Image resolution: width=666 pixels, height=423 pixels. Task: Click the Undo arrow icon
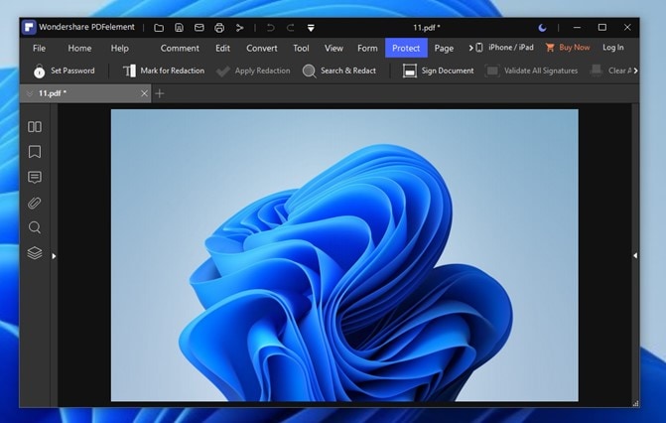point(270,28)
